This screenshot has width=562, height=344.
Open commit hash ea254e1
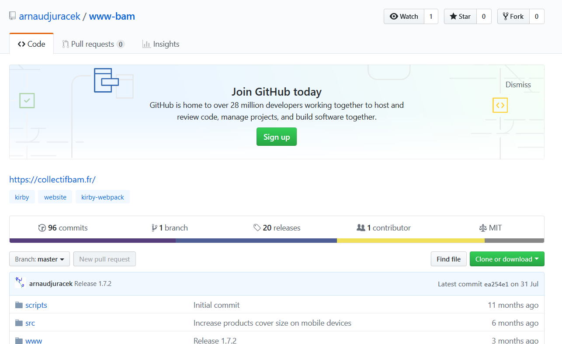click(496, 284)
